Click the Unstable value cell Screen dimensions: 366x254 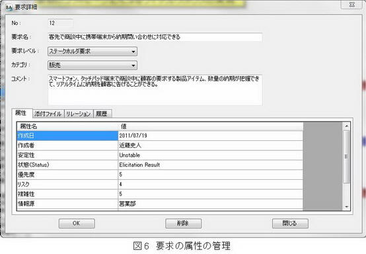pyautogui.click(x=211, y=155)
